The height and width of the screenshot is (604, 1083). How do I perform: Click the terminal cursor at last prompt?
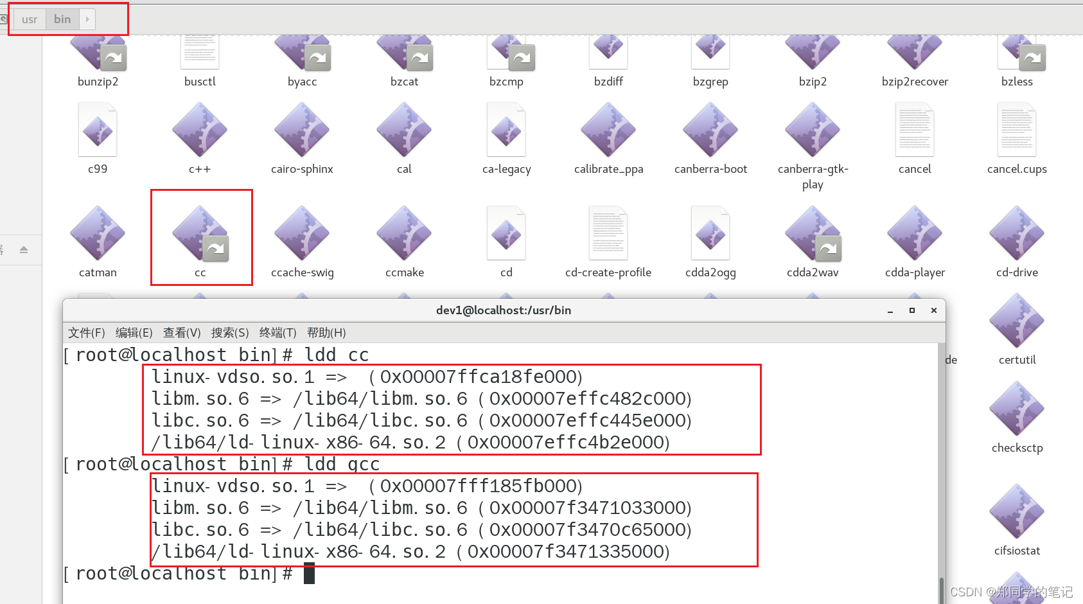[310, 573]
